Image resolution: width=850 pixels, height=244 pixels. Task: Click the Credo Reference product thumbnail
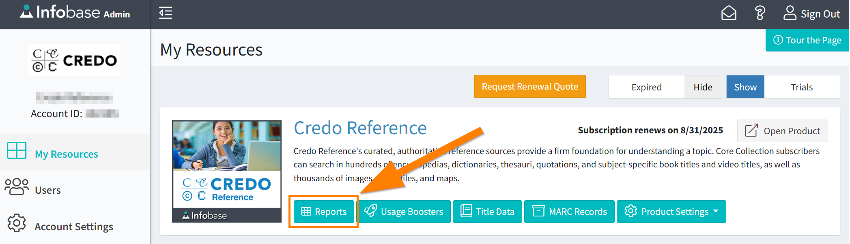[x=227, y=171]
